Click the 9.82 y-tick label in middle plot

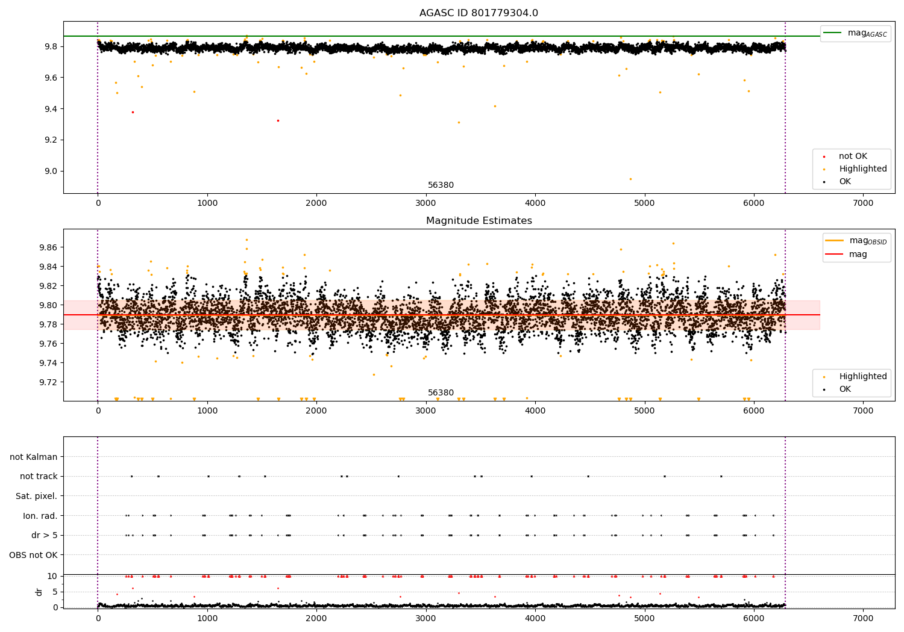pyautogui.click(x=48, y=287)
